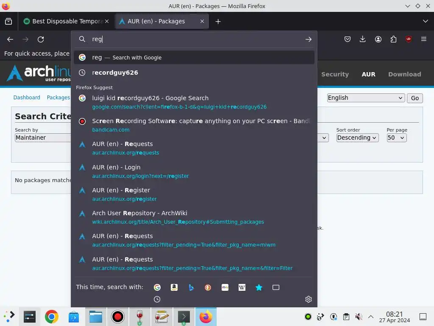Close the Best Disposable Temporary tab
Screen dimensions: 434x326
point(107,21)
